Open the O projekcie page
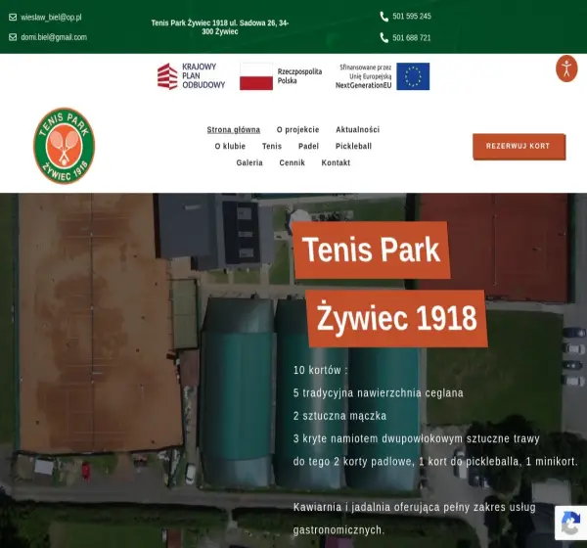 tap(298, 129)
